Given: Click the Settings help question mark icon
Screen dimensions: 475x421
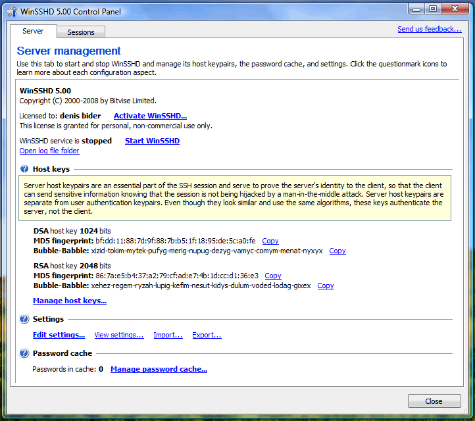Looking at the screenshot, I should click(24, 319).
